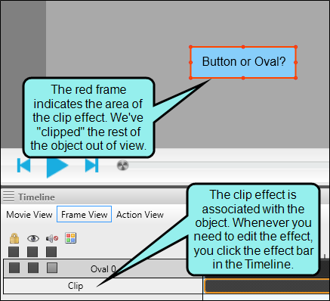Viewport: 330px width, 301px height.
Task: Play the movie preview
Action: click(x=57, y=166)
